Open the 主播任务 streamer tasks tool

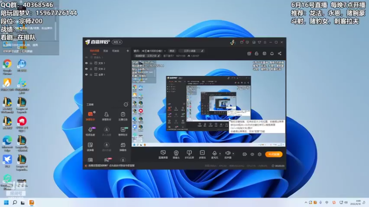click(123, 116)
